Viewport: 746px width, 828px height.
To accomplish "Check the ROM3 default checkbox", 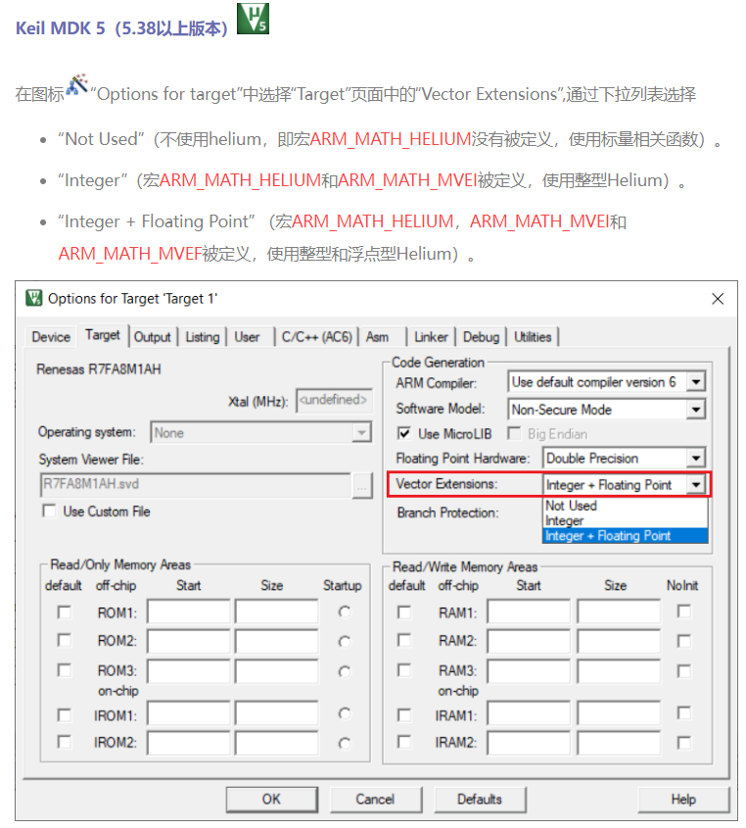I will [x=65, y=670].
